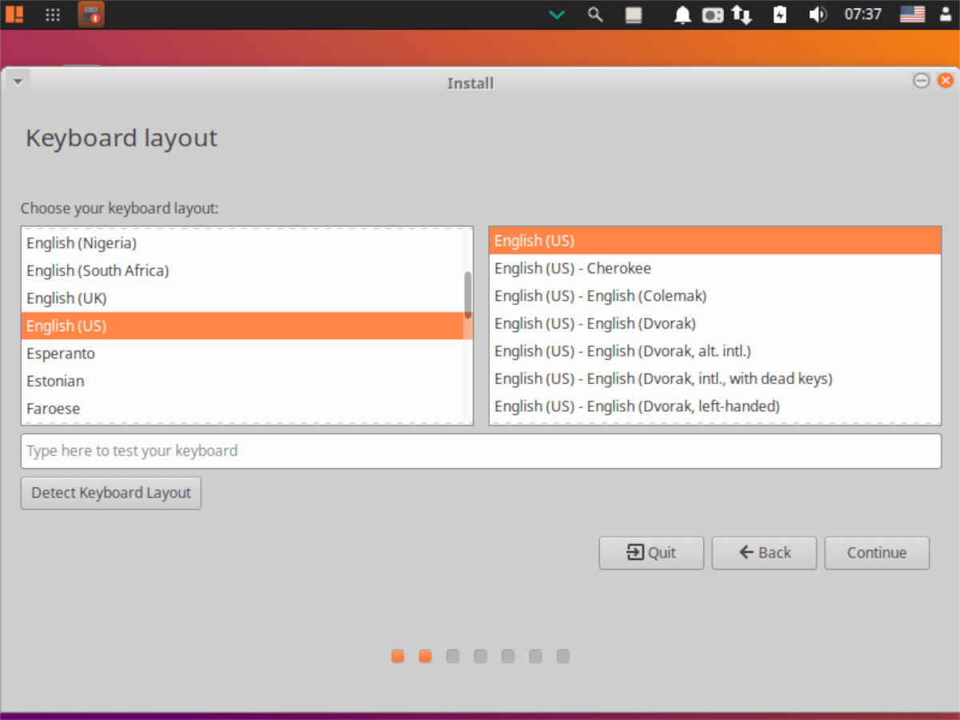Open the volume speaker indicator
The height and width of the screenshot is (720, 960).
point(818,14)
